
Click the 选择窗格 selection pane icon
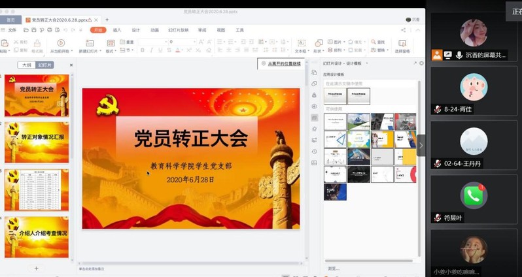(x=402, y=44)
